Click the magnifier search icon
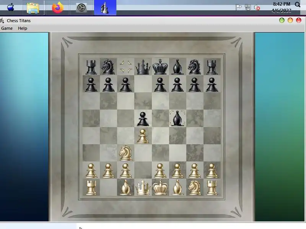Viewport: 306px width, 229px height. tap(298, 5)
